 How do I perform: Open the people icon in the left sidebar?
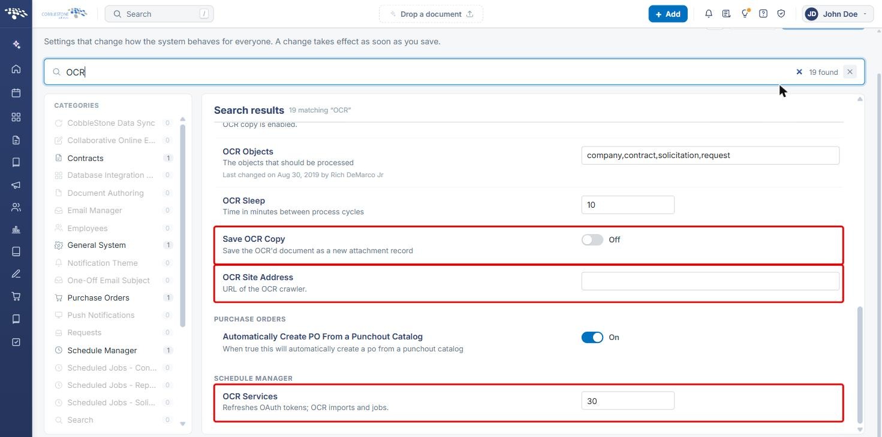[x=16, y=207]
